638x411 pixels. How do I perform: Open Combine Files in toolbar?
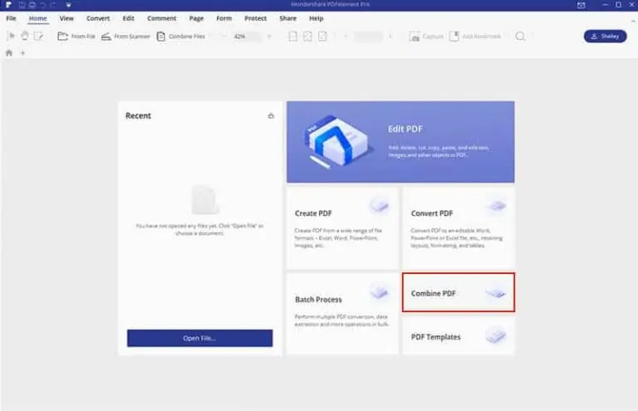pyautogui.click(x=181, y=37)
